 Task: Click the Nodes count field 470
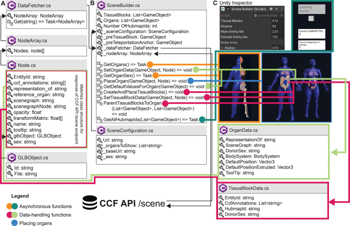[x=277, y=48]
